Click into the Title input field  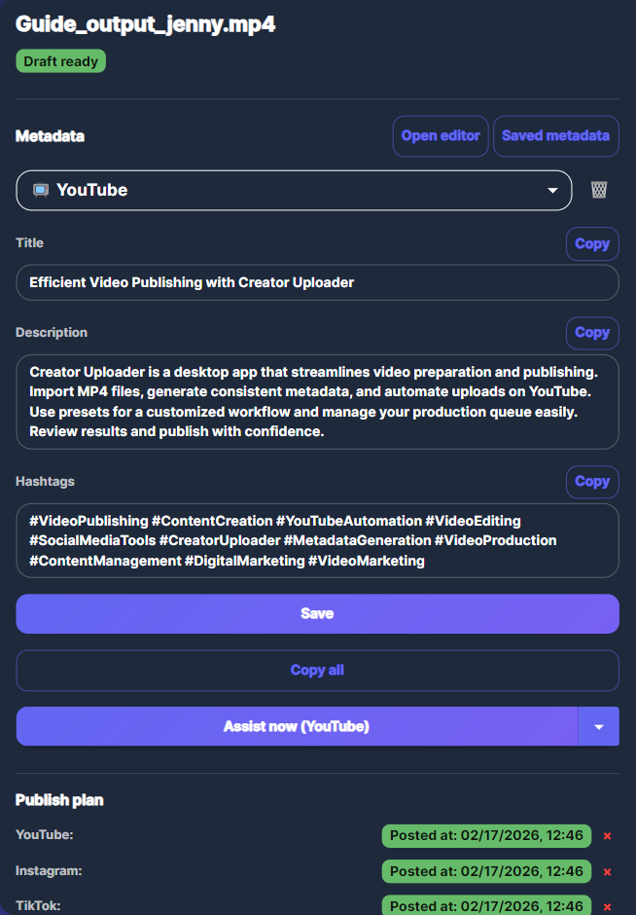(317, 282)
